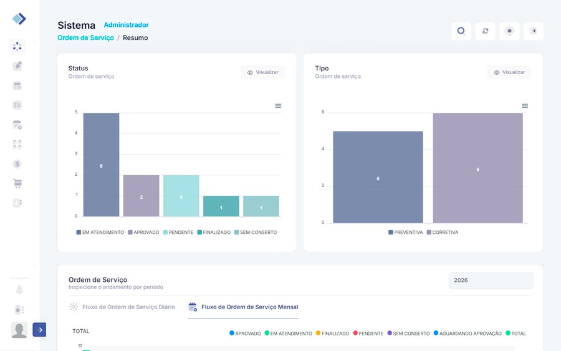Expand the sidebar with the arrow button
This screenshot has width=561, height=351.
[39, 330]
